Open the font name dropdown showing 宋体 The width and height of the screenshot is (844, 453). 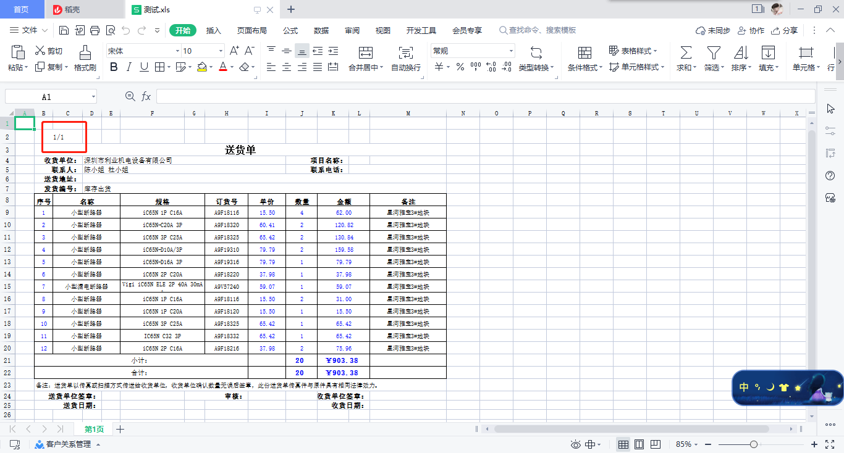pos(177,51)
